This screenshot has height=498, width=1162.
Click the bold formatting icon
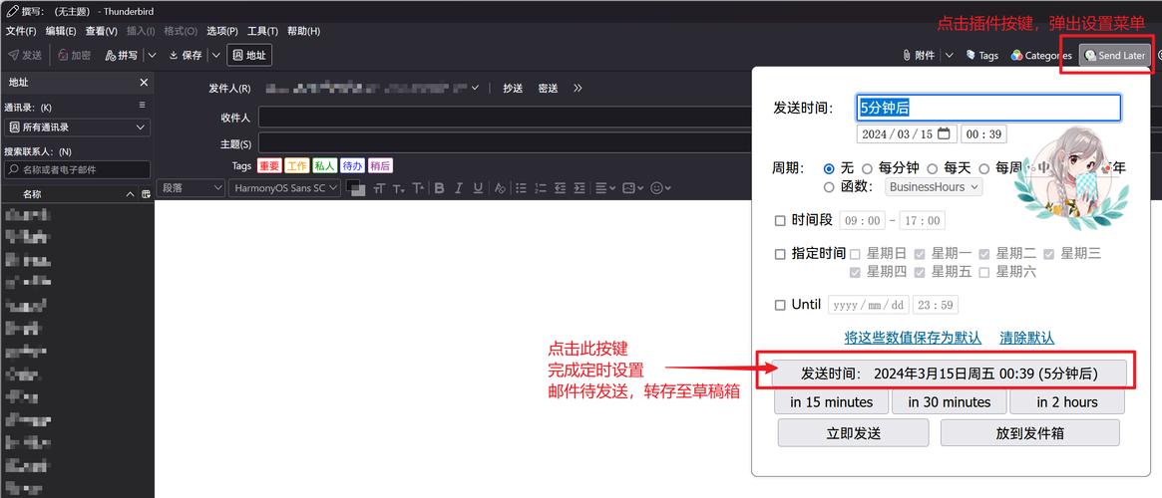(437, 188)
